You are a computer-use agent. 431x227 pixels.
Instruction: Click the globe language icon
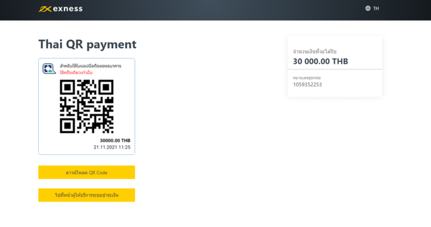(368, 8)
